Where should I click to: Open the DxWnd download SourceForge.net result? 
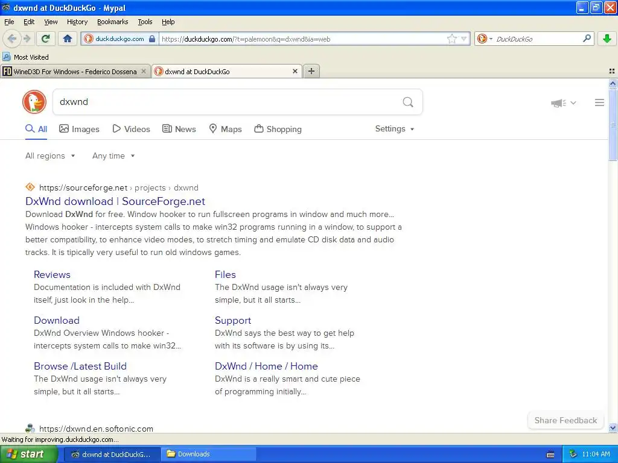(x=115, y=201)
